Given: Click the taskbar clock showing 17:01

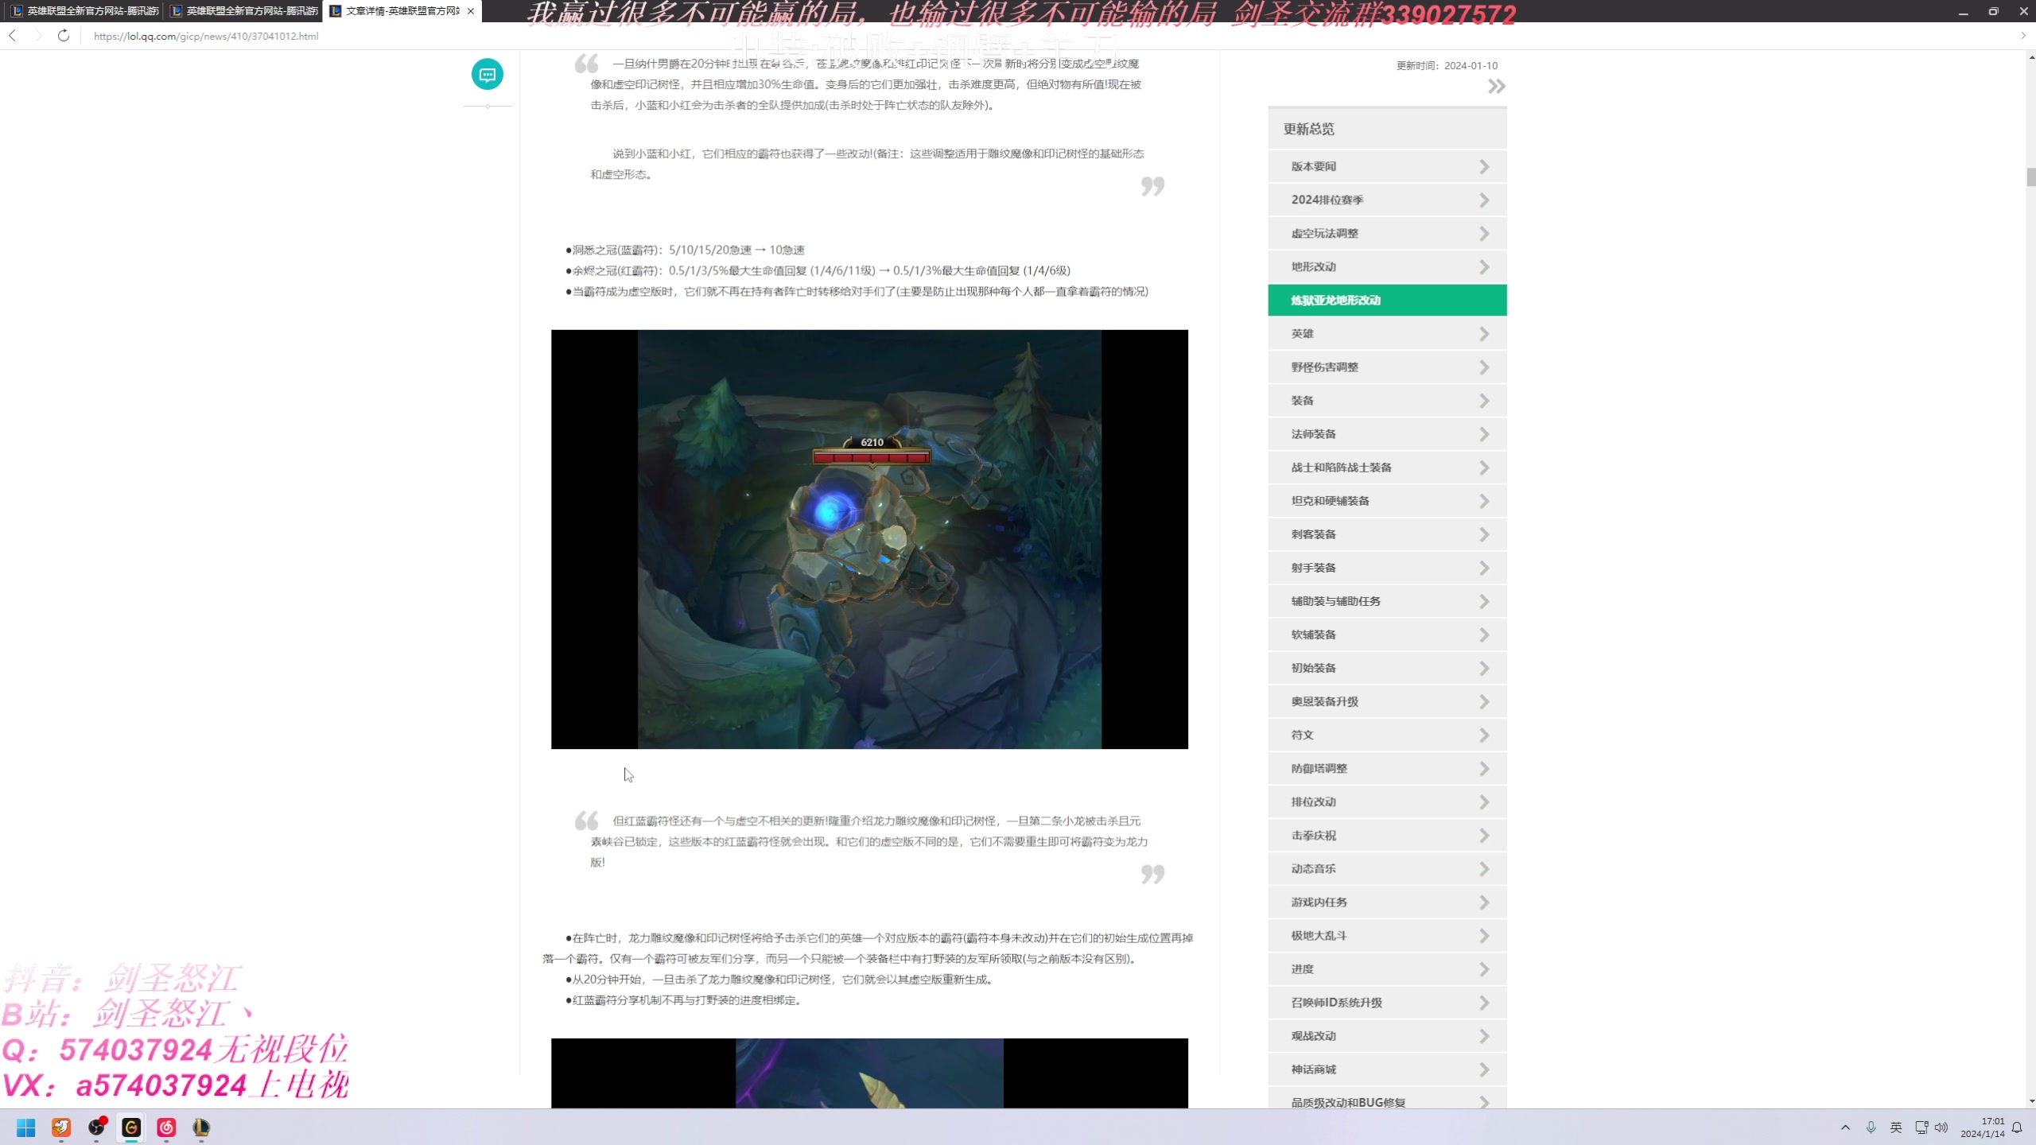Looking at the screenshot, I should coord(1982,1128).
